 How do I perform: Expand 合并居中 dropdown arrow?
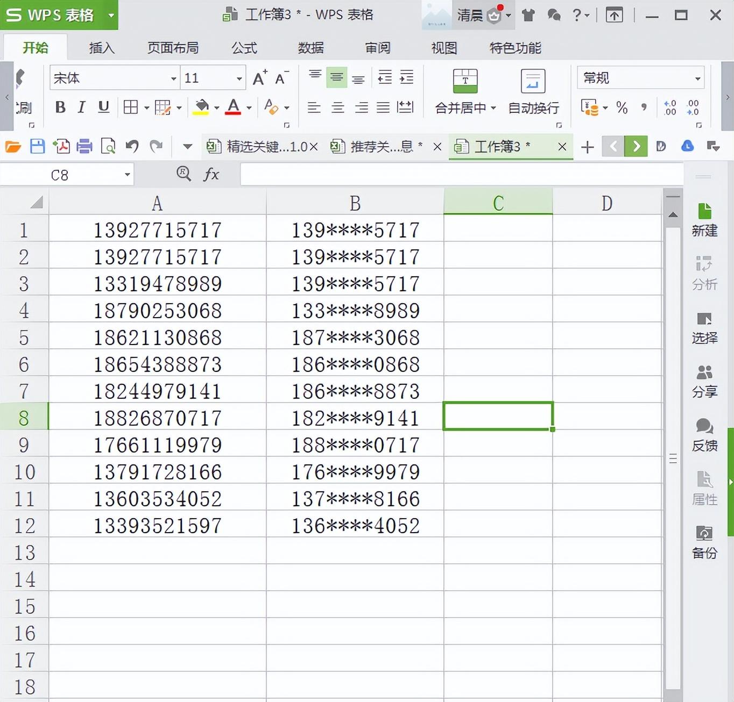point(493,108)
